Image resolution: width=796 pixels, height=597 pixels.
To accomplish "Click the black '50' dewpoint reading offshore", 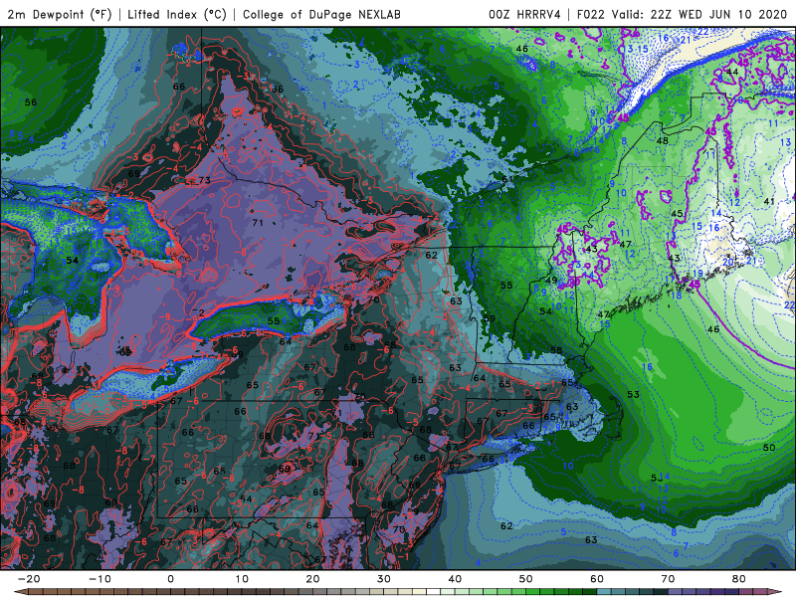I will click(x=769, y=448).
